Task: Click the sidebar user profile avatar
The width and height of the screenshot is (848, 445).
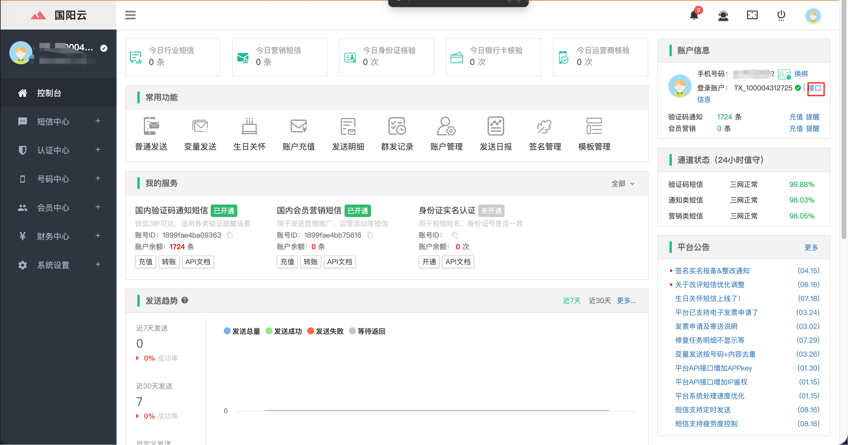Action: tap(21, 53)
